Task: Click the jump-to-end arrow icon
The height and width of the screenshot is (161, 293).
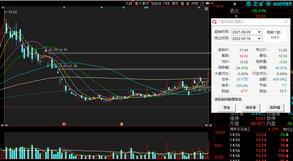Action: pos(208,3)
